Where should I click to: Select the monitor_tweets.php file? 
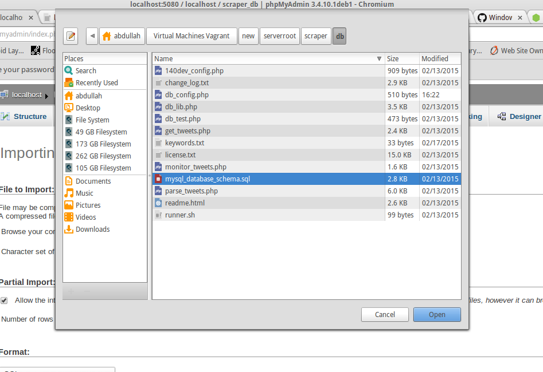(x=307, y=167)
